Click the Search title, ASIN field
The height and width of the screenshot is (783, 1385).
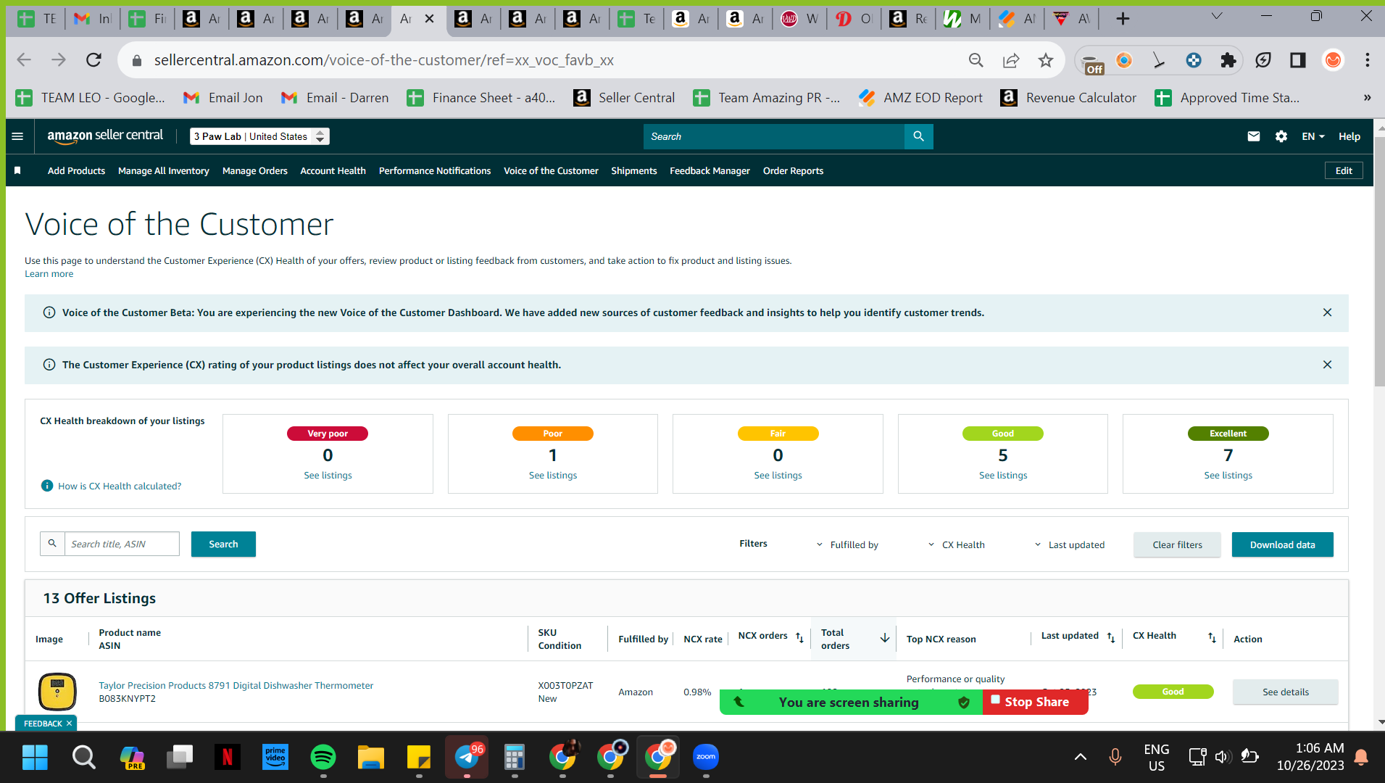(x=122, y=544)
